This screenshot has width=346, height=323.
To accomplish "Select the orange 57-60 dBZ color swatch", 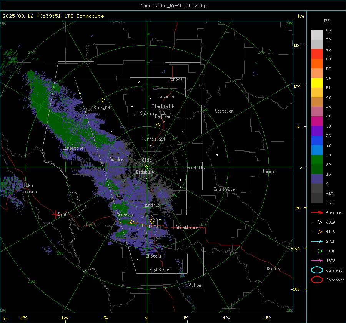I will tap(317, 64).
